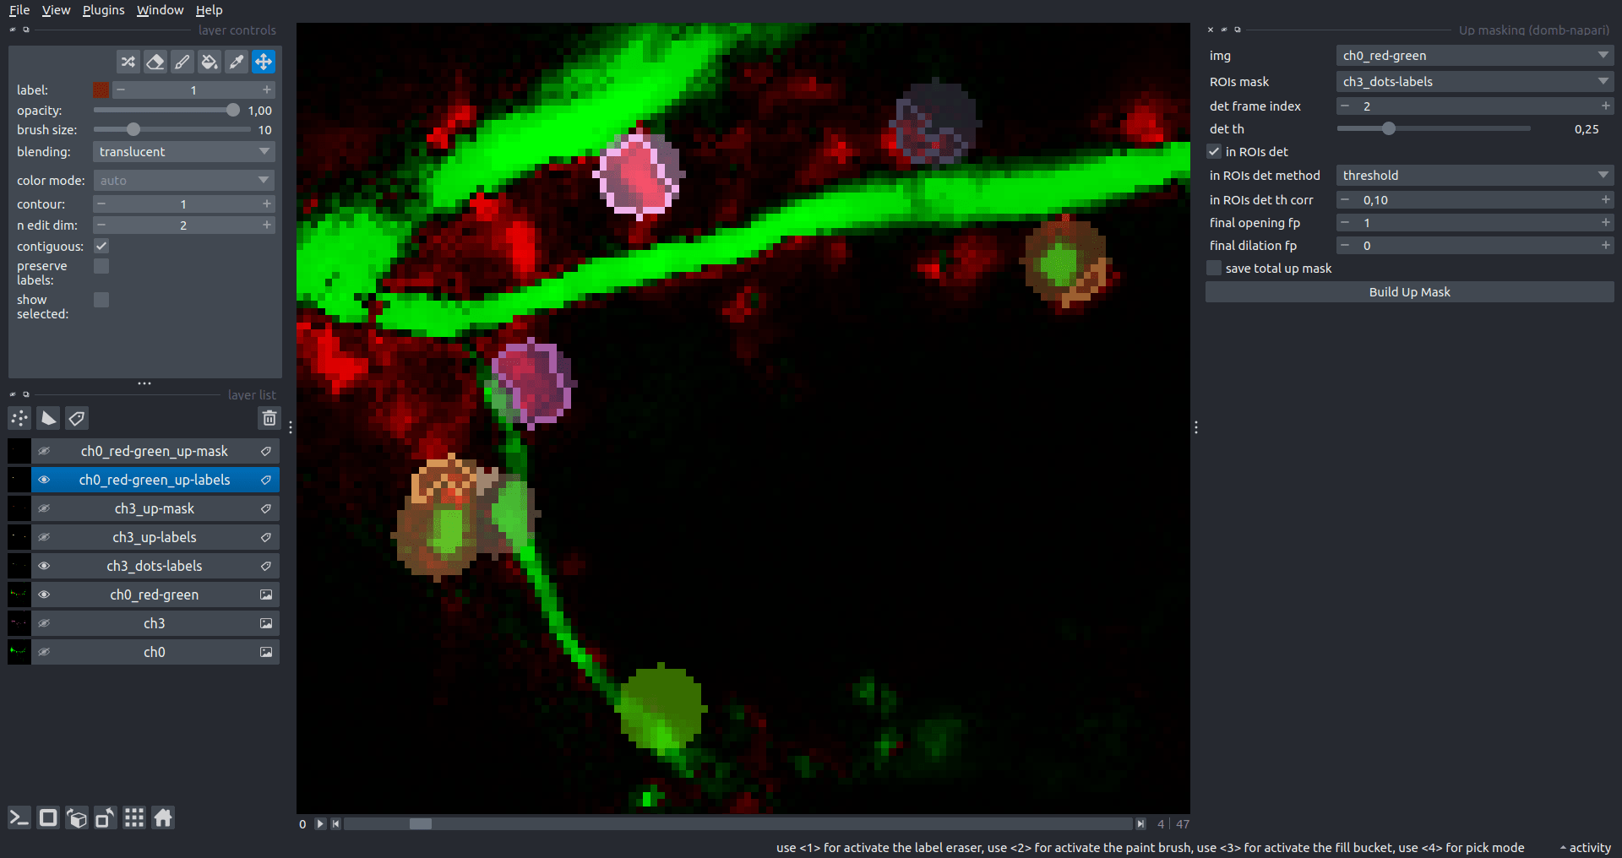
Task: Click image type icon of ch3 layer
Action: pos(266,623)
